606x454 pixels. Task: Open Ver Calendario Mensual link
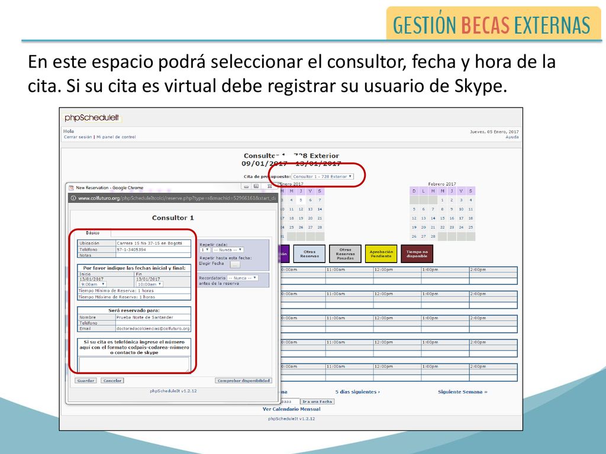click(291, 409)
